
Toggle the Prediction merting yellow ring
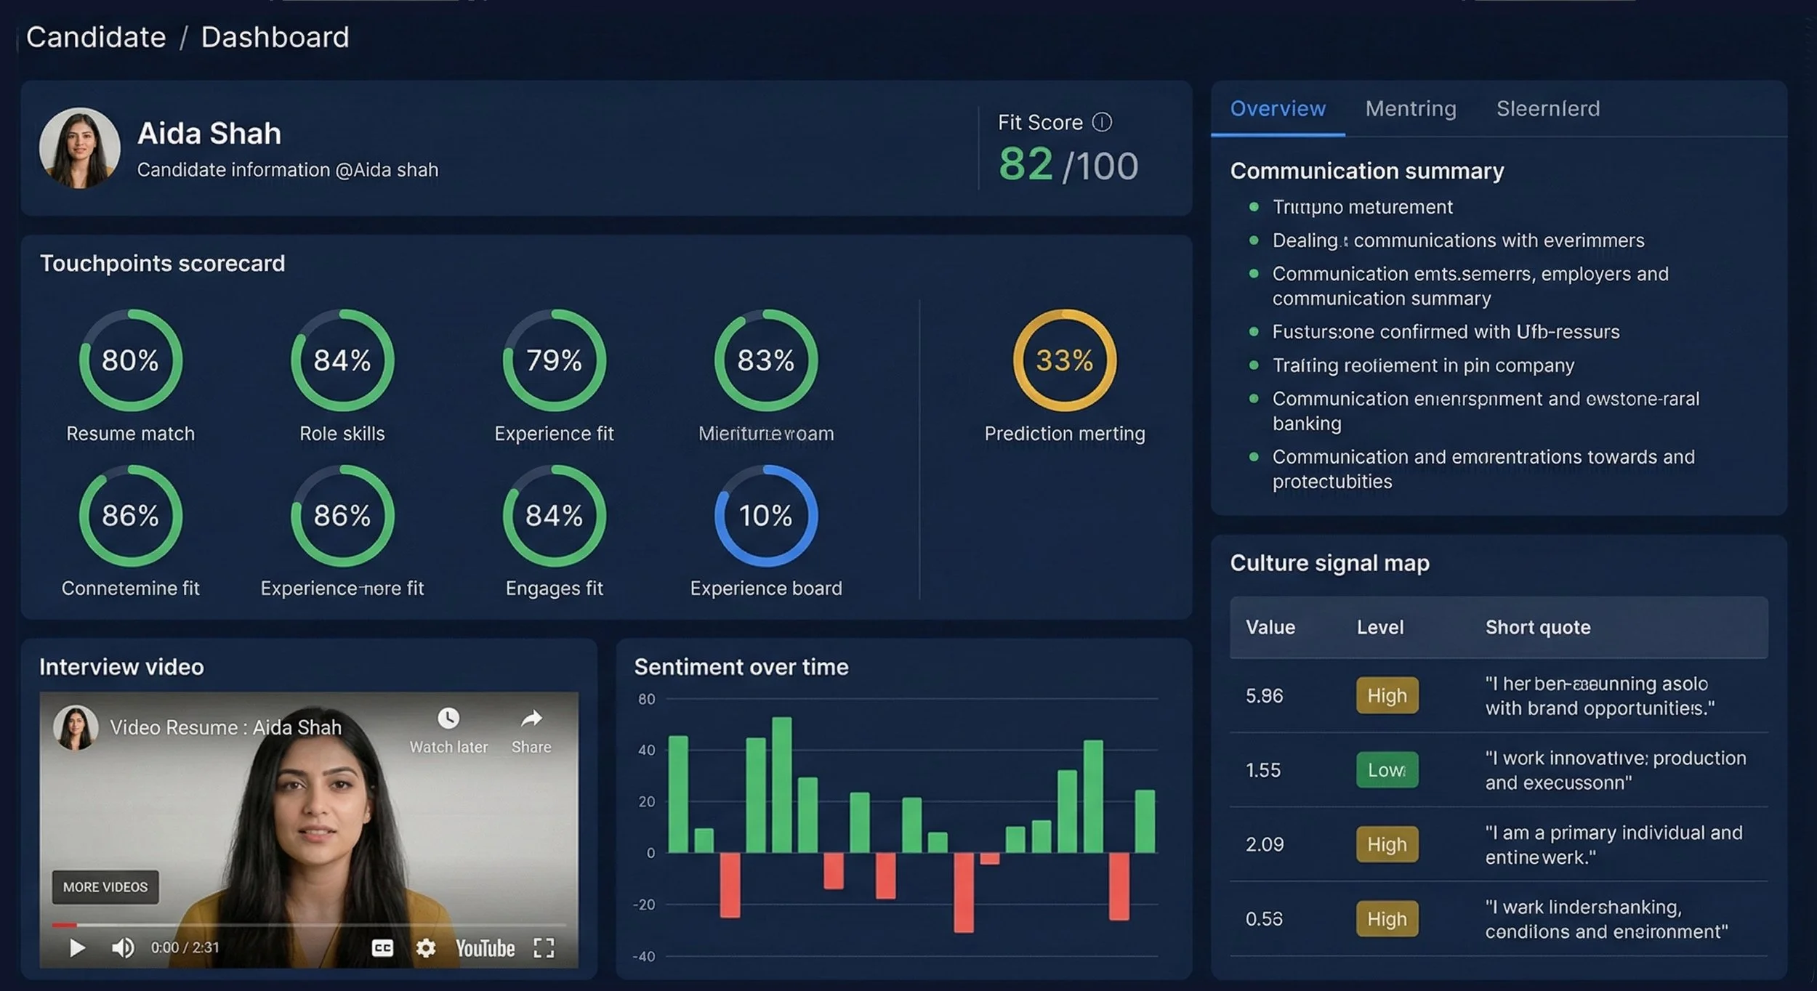[x=1064, y=360]
